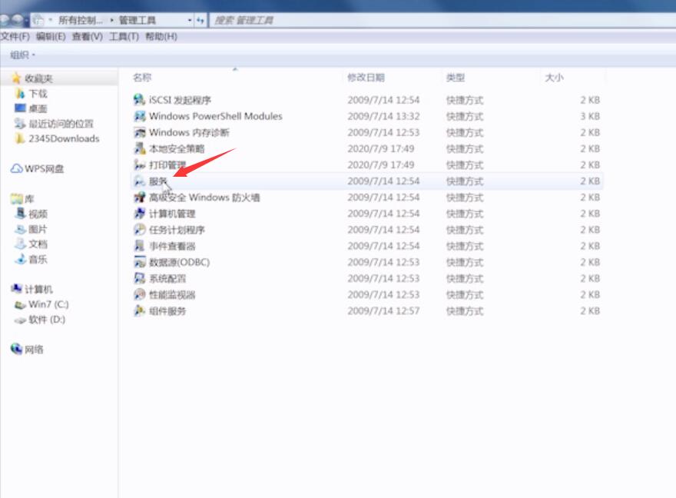The height and width of the screenshot is (498, 676).
Task: Click the back navigation button
Action: click(5, 20)
